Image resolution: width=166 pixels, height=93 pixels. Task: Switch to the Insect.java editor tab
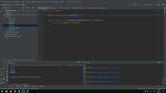tap(91, 8)
